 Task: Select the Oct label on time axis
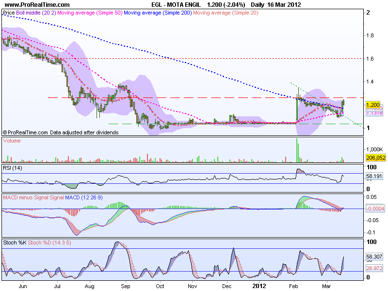[160, 286]
